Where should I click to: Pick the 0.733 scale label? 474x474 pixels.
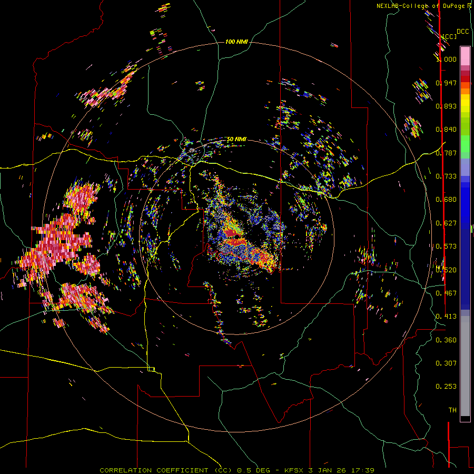(446, 176)
